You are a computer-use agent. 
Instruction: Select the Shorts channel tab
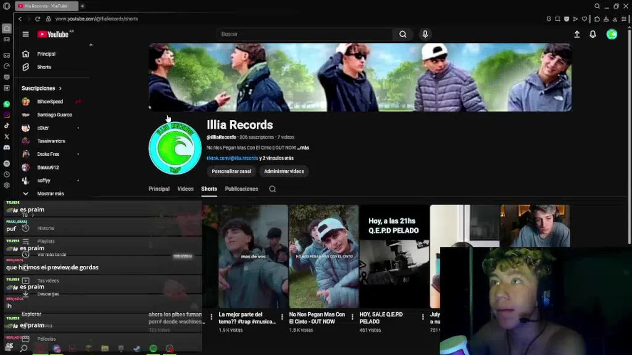tap(209, 189)
